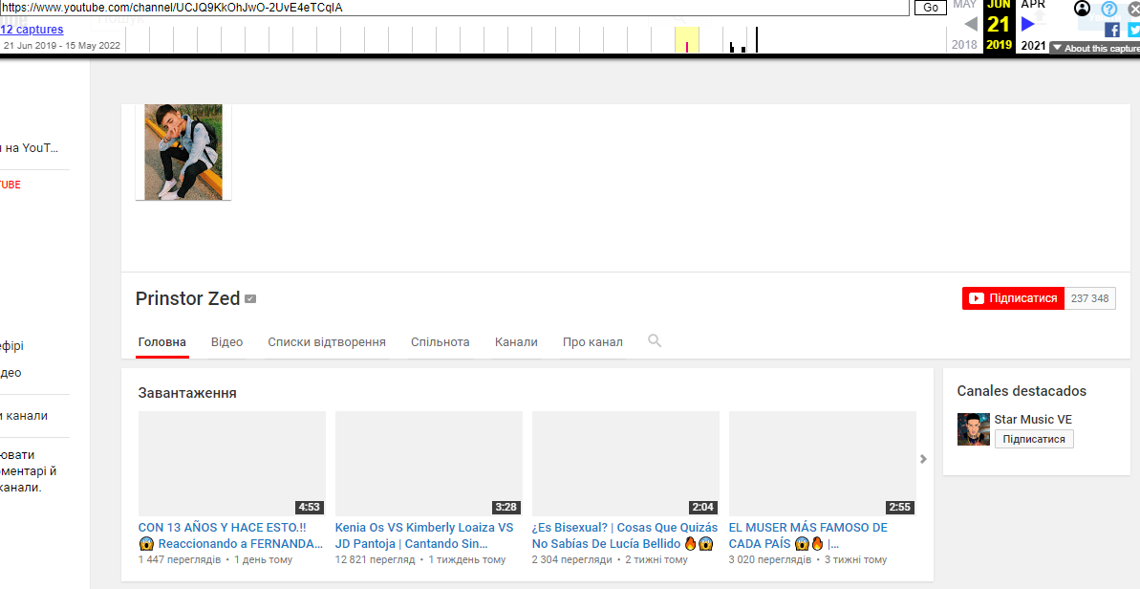The image size is (1140, 589).
Task: Click the Canales destacados heading
Action: [x=1022, y=391]
